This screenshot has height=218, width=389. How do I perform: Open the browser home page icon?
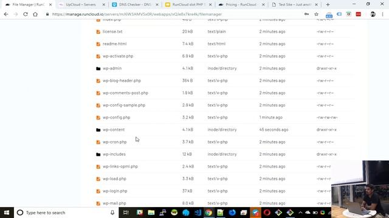point(35,15)
